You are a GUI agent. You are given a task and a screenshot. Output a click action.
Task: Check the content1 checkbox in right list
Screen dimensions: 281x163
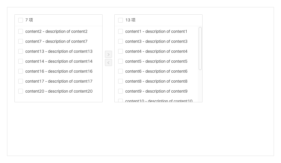(121, 31)
